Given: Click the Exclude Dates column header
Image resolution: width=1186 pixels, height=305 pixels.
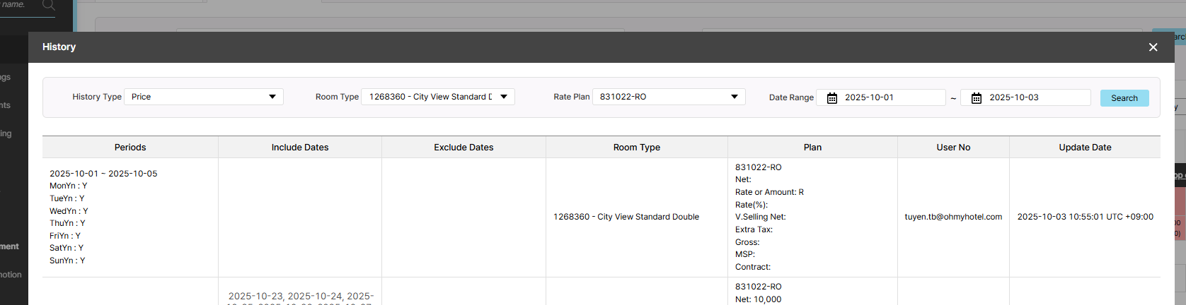Looking at the screenshot, I should coord(464,148).
